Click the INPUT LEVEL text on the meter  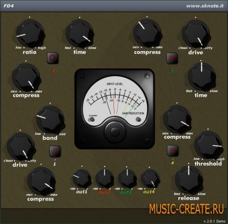[x=115, y=84]
